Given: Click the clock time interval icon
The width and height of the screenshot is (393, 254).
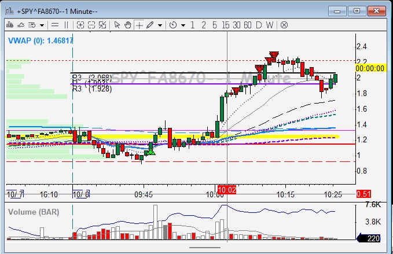Looking at the screenshot, I should [173, 25].
